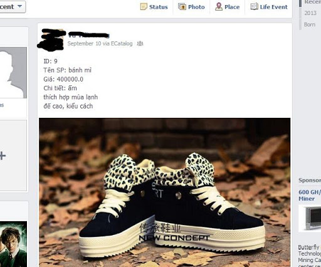The image size is (321, 267).
Task: Select the Photo tab label
Action: click(x=196, y=7)
